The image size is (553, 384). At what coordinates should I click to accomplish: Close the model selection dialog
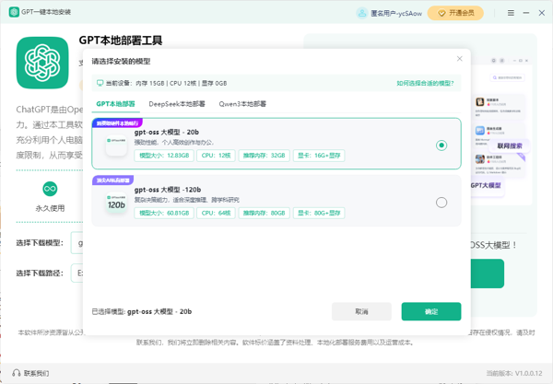[459, 59]
